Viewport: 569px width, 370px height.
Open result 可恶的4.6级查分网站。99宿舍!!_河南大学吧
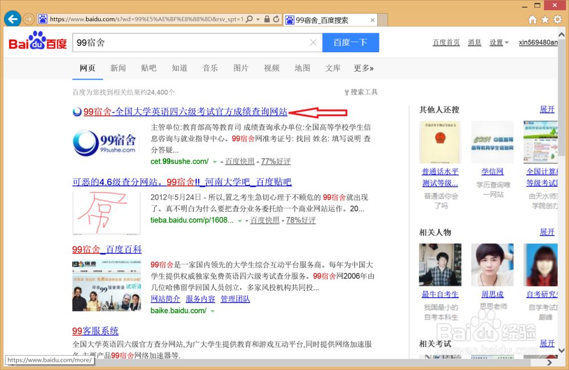coord(182,182)
